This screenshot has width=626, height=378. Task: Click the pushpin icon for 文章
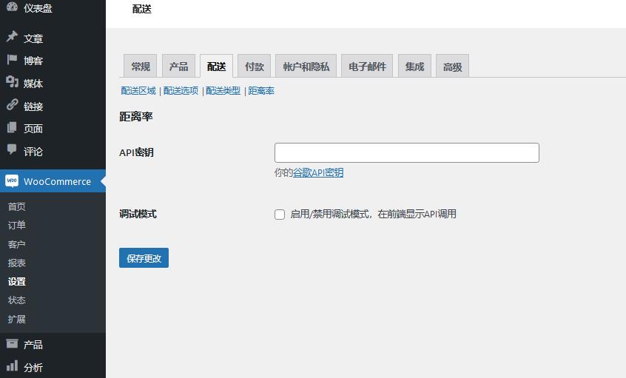[x=12, y=37]
